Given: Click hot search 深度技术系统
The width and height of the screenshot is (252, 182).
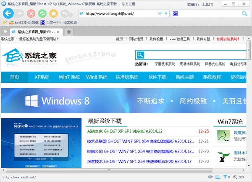Looking at the screenshot, I should tap(165, 64).
